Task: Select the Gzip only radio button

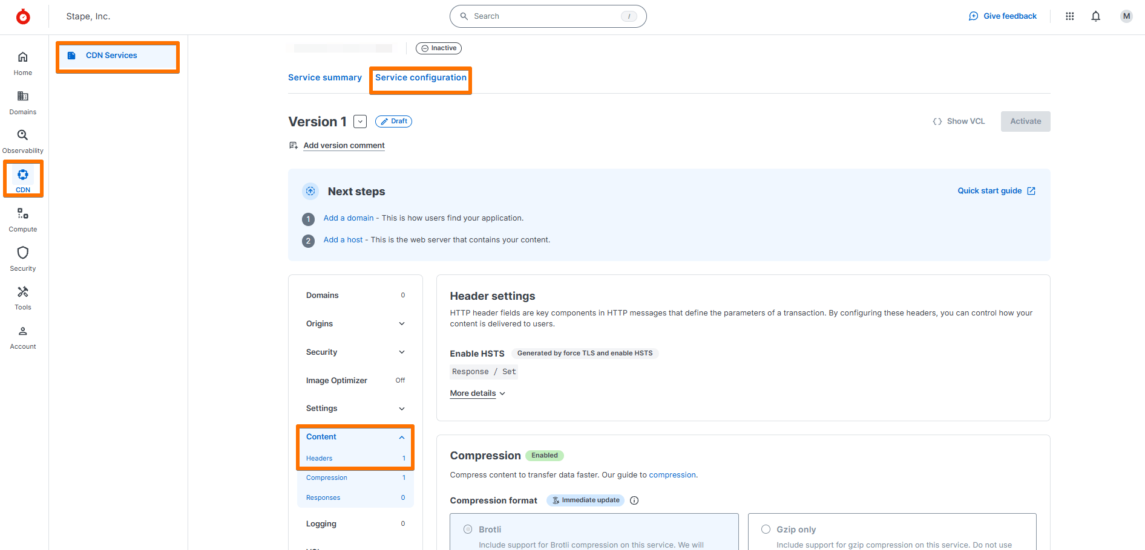Action: click(766, 529)
